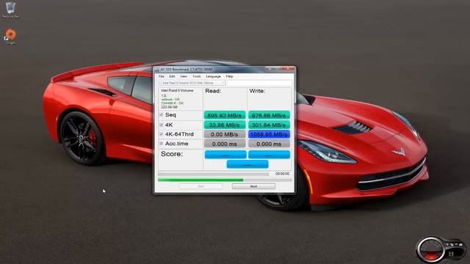Click the grey current-test progress bar

(x=213, y=174)
